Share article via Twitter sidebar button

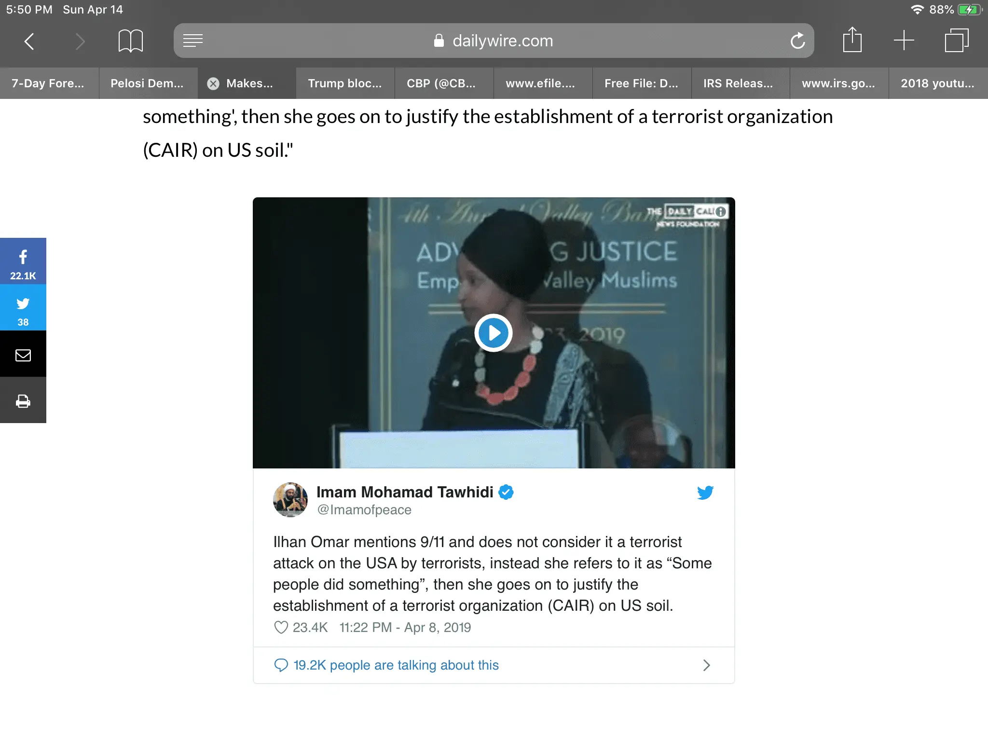23,307
